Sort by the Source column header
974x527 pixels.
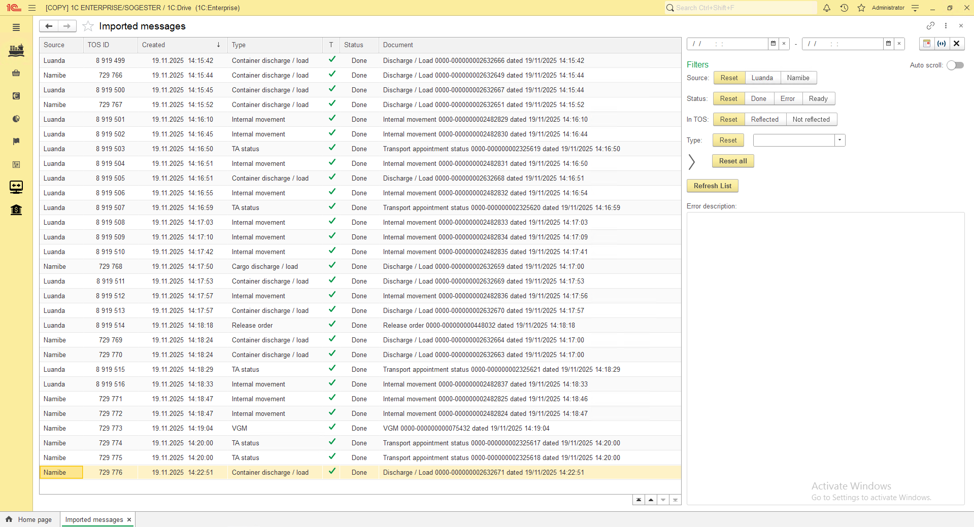(61, 45)
